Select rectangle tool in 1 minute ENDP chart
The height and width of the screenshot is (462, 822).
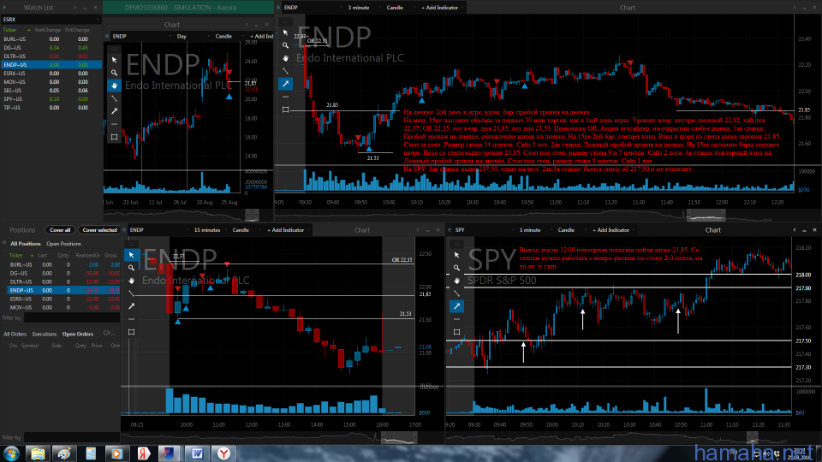click(285, 110)
